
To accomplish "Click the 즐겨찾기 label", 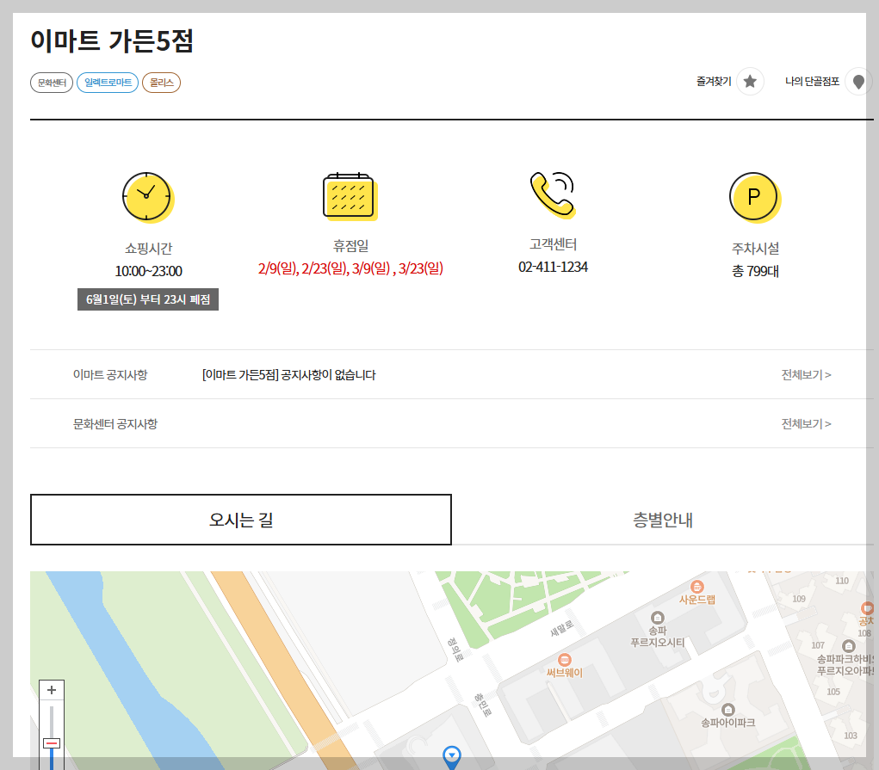I will (714, 81).
